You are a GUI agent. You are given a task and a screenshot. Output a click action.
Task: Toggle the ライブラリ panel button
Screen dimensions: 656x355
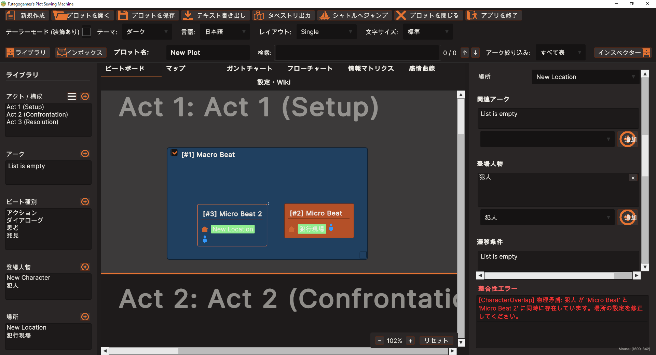coord(28,53)
